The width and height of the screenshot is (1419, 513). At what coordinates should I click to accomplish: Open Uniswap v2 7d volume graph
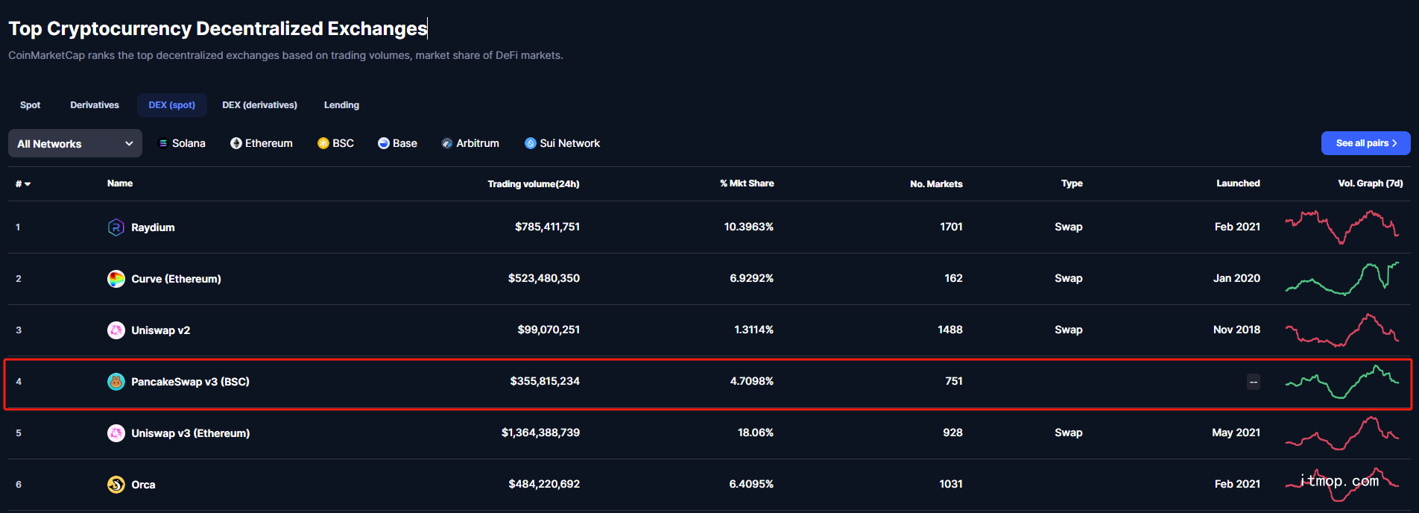coord(1342,330)
